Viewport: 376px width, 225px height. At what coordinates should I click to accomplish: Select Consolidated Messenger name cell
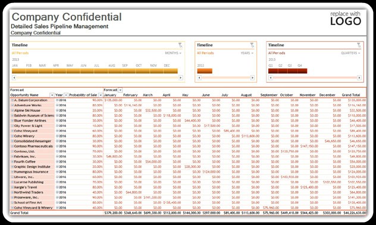point(33,141)
